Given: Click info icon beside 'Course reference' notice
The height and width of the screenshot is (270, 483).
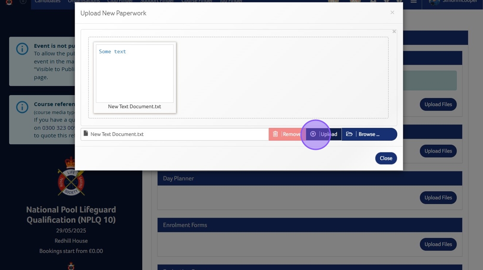Looking at the screenshot, I should (x=22, y=107).
